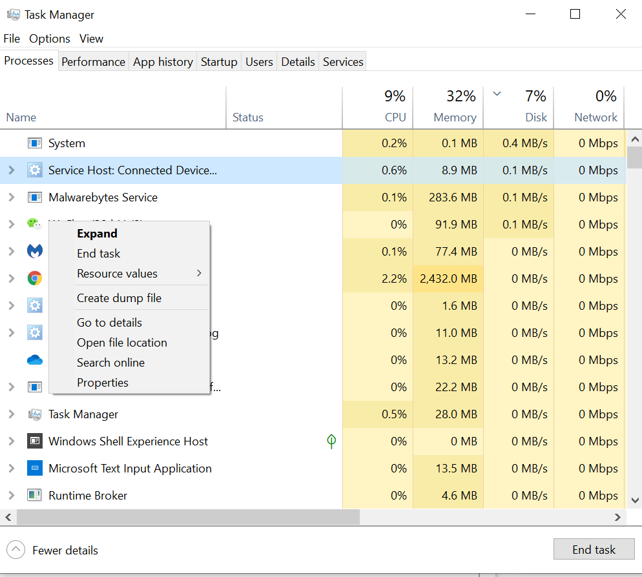
Task: Click the horizontal scrollbar thumb
Action: pyautogui.click(x=187, y=517)
